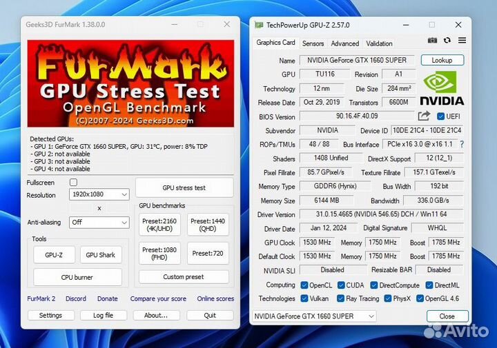Screen dimensions: 497x348
Task: Open the Discord link
Action: [76, 298]
